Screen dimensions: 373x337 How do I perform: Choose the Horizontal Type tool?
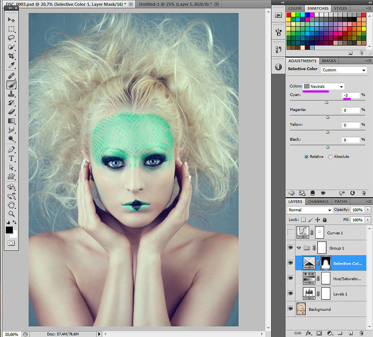coord(11,158)
